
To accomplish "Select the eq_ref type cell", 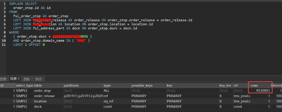I will click(117, 101).
